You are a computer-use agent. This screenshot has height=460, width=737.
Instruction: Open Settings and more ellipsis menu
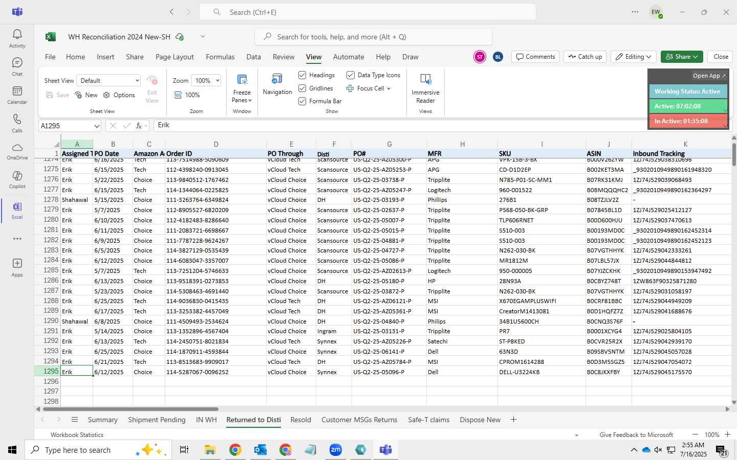tap(635, 12)
